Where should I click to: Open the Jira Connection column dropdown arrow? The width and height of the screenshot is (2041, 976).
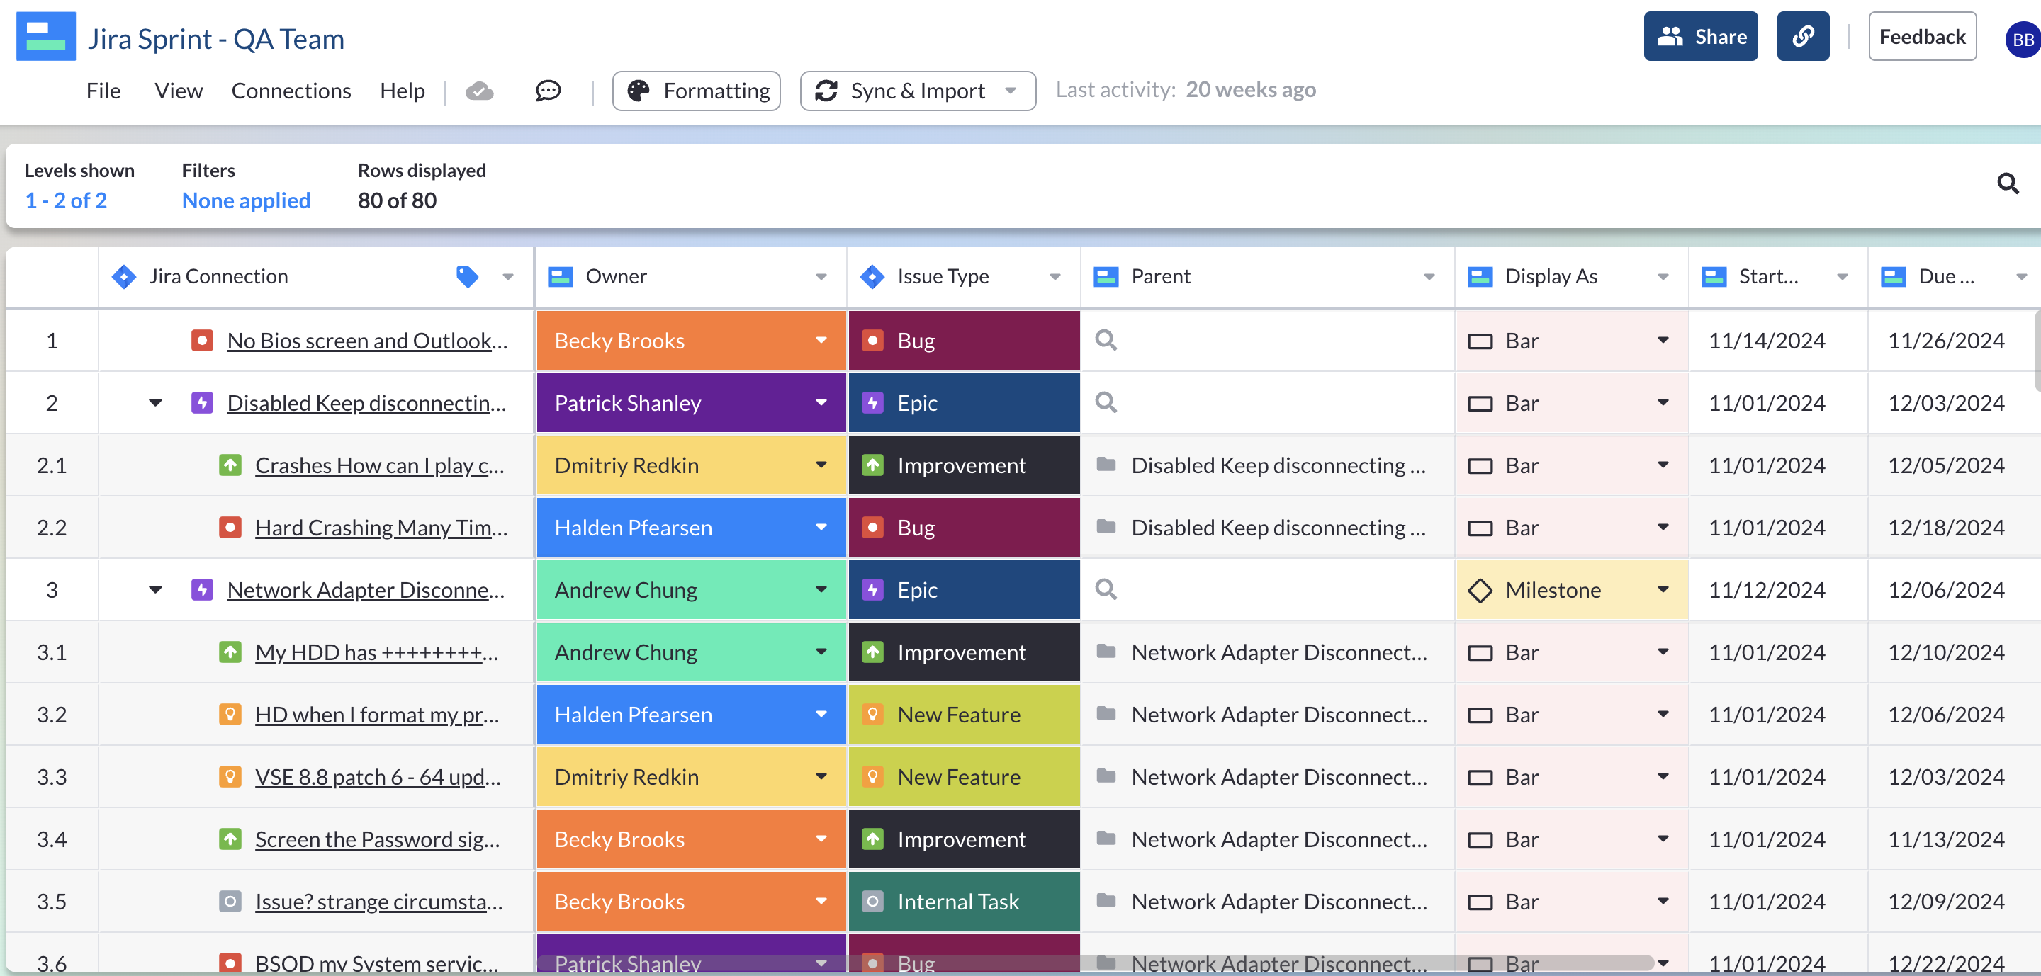508,276
